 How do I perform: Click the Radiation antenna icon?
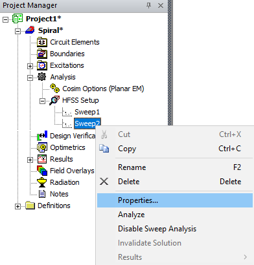(x=42, y=182)
